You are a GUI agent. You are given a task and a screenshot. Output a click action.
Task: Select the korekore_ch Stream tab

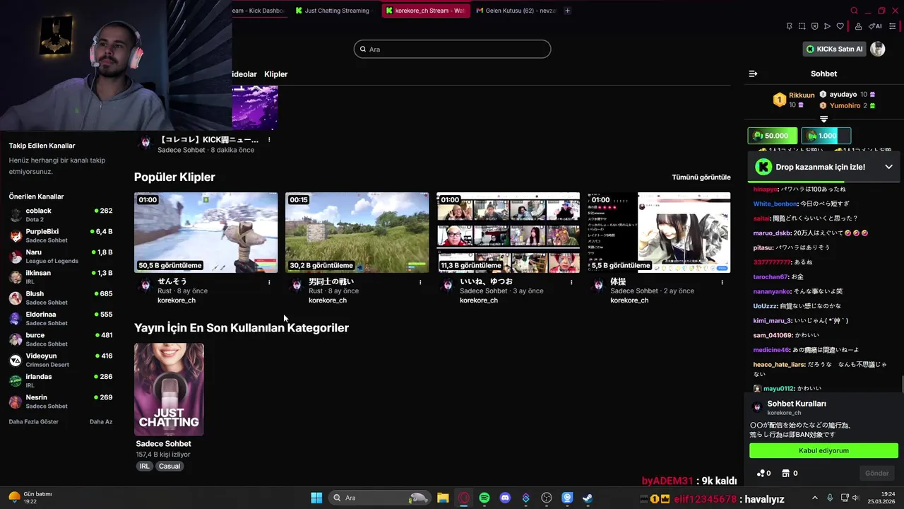425,11
